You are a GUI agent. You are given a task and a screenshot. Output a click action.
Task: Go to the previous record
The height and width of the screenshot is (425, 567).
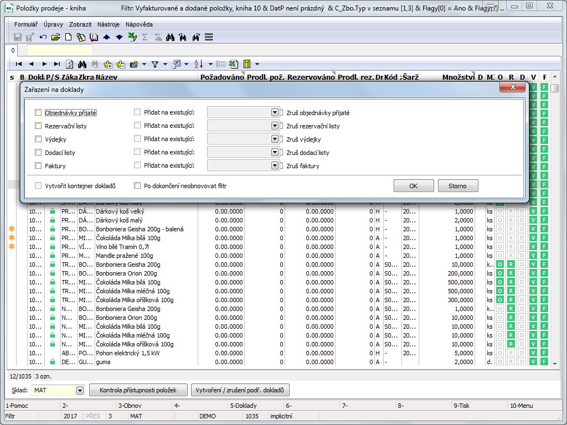[x=32, y=64]
